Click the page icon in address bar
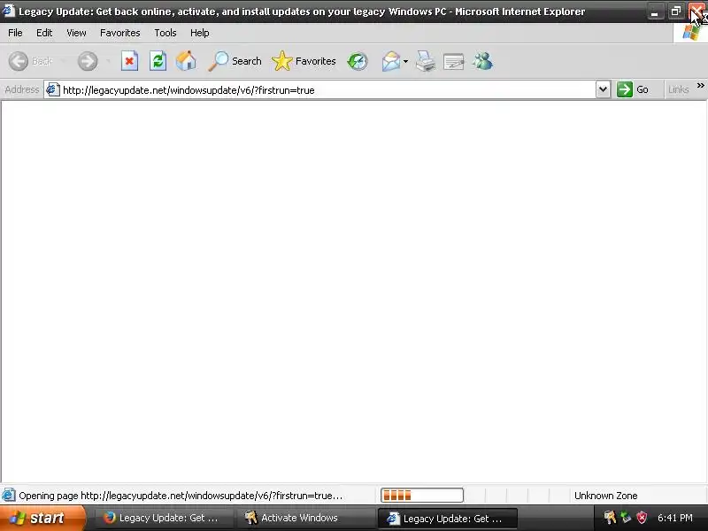Image resolution: width=708 pixels, height=531 pixels. (53, 89)
